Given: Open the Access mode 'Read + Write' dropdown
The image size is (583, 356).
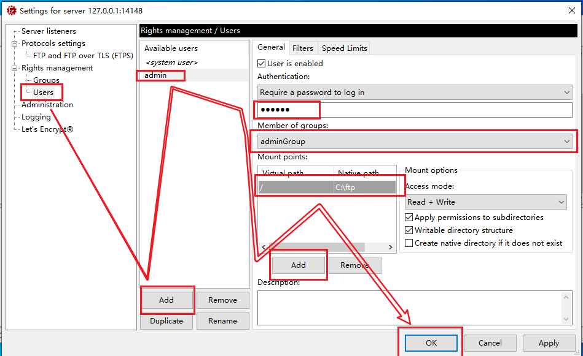Looking at the screenshot, I should [485, 202].
